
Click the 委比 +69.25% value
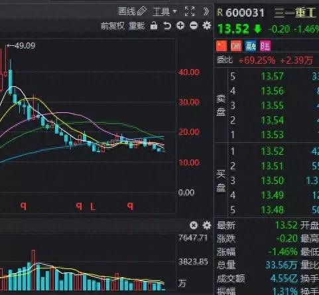coord(257,60)
